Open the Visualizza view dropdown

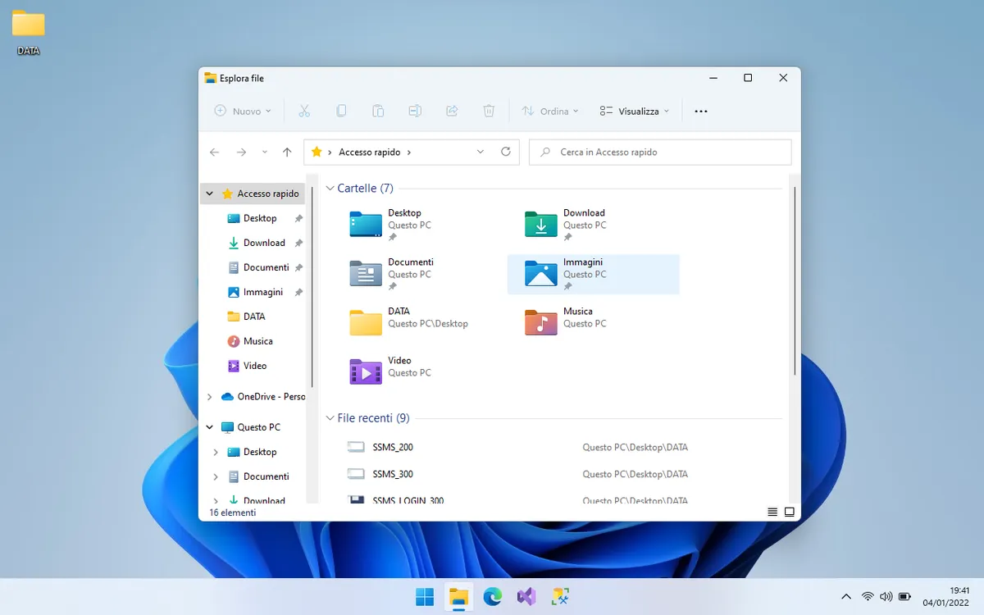(634, 111)
